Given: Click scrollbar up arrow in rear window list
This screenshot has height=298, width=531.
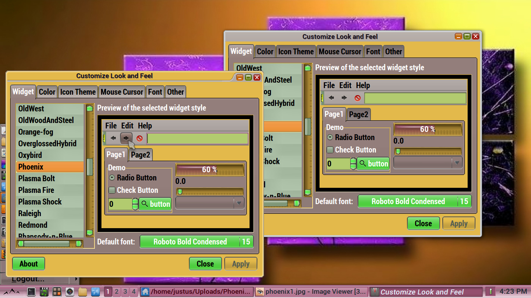Looking at the screenshot, I should (x=308, y=68).
